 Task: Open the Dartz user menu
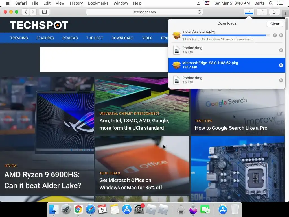(x=259, y=3)
